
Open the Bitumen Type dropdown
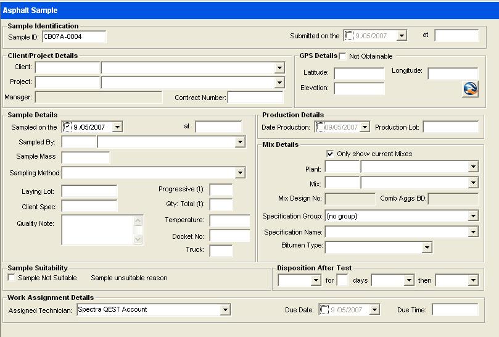click(x=427, y=248)
